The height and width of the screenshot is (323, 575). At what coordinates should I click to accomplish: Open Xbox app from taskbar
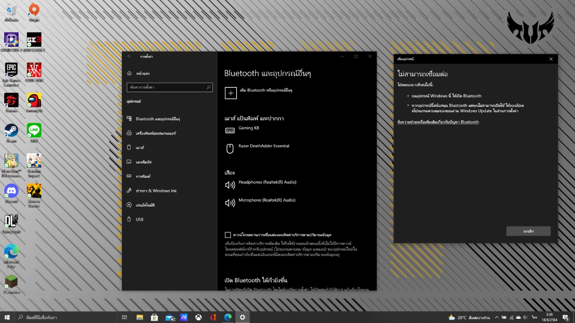199,317
